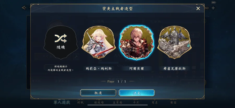Open the 競技場 tab
This screenshot has width=235, height=108.
tap(99, 102)
